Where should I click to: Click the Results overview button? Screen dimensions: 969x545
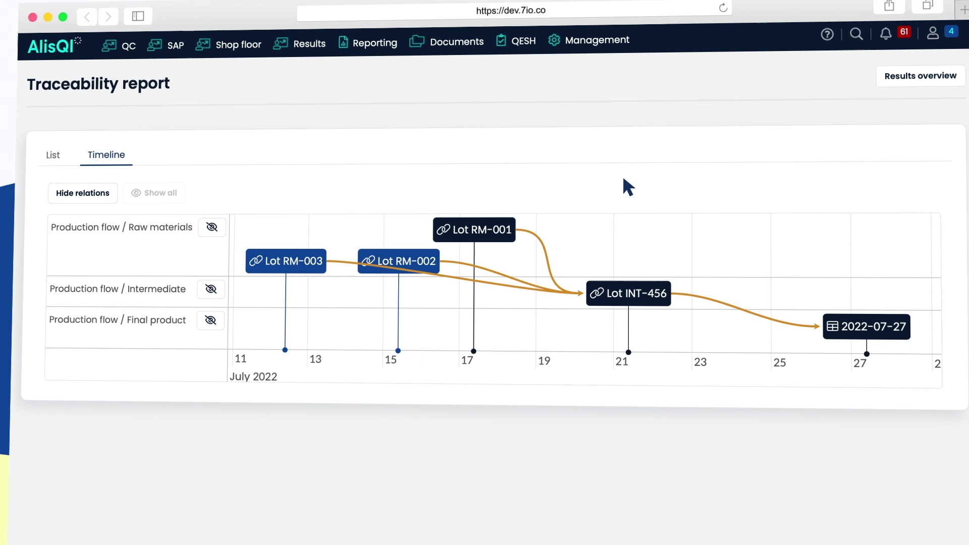tap(920, 76)
